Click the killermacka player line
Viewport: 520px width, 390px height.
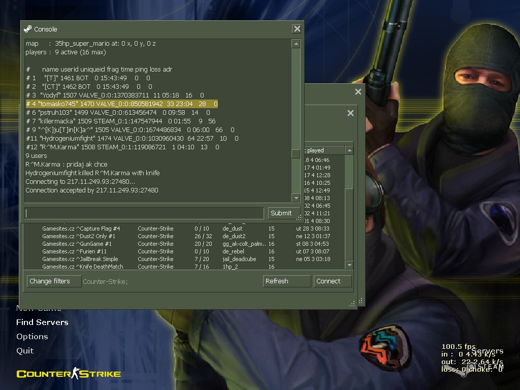[x=121, y=121]
